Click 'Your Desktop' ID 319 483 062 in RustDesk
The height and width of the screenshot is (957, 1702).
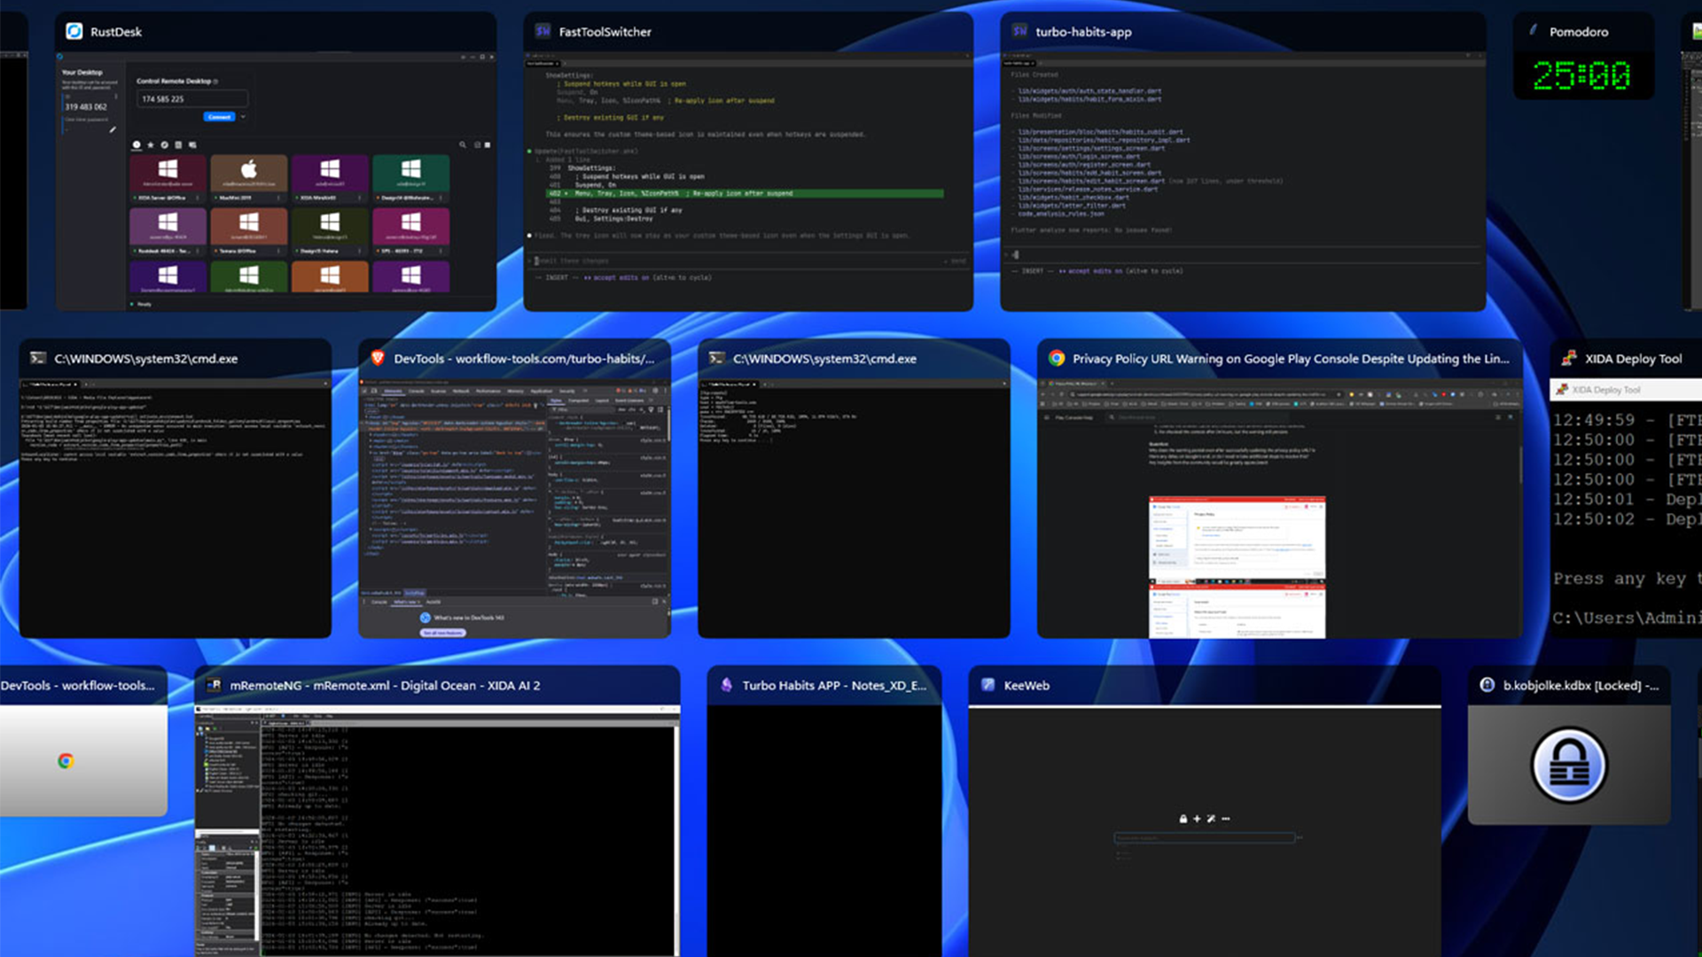86,106
